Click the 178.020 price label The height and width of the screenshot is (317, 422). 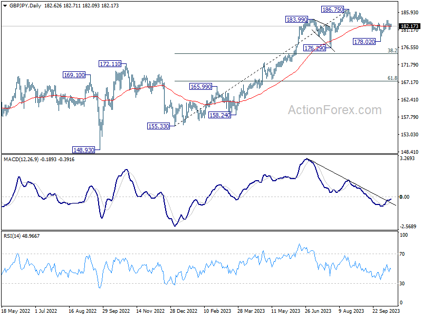(365, 42)
